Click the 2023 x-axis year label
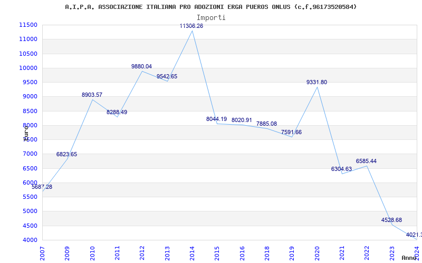The height and width of the screenshot is (263, 422). point(392,253)
